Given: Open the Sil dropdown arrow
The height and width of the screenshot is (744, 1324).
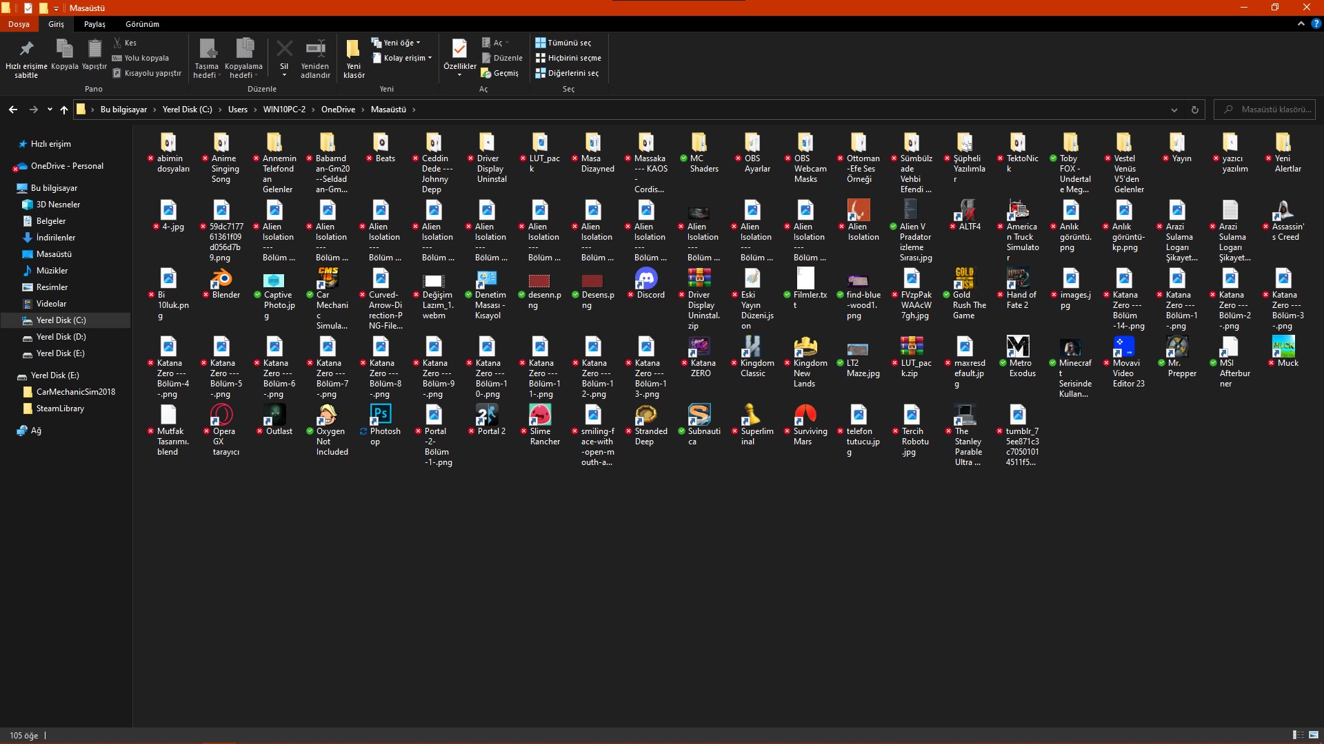Looking at the screenshot, I should (284, 74).
